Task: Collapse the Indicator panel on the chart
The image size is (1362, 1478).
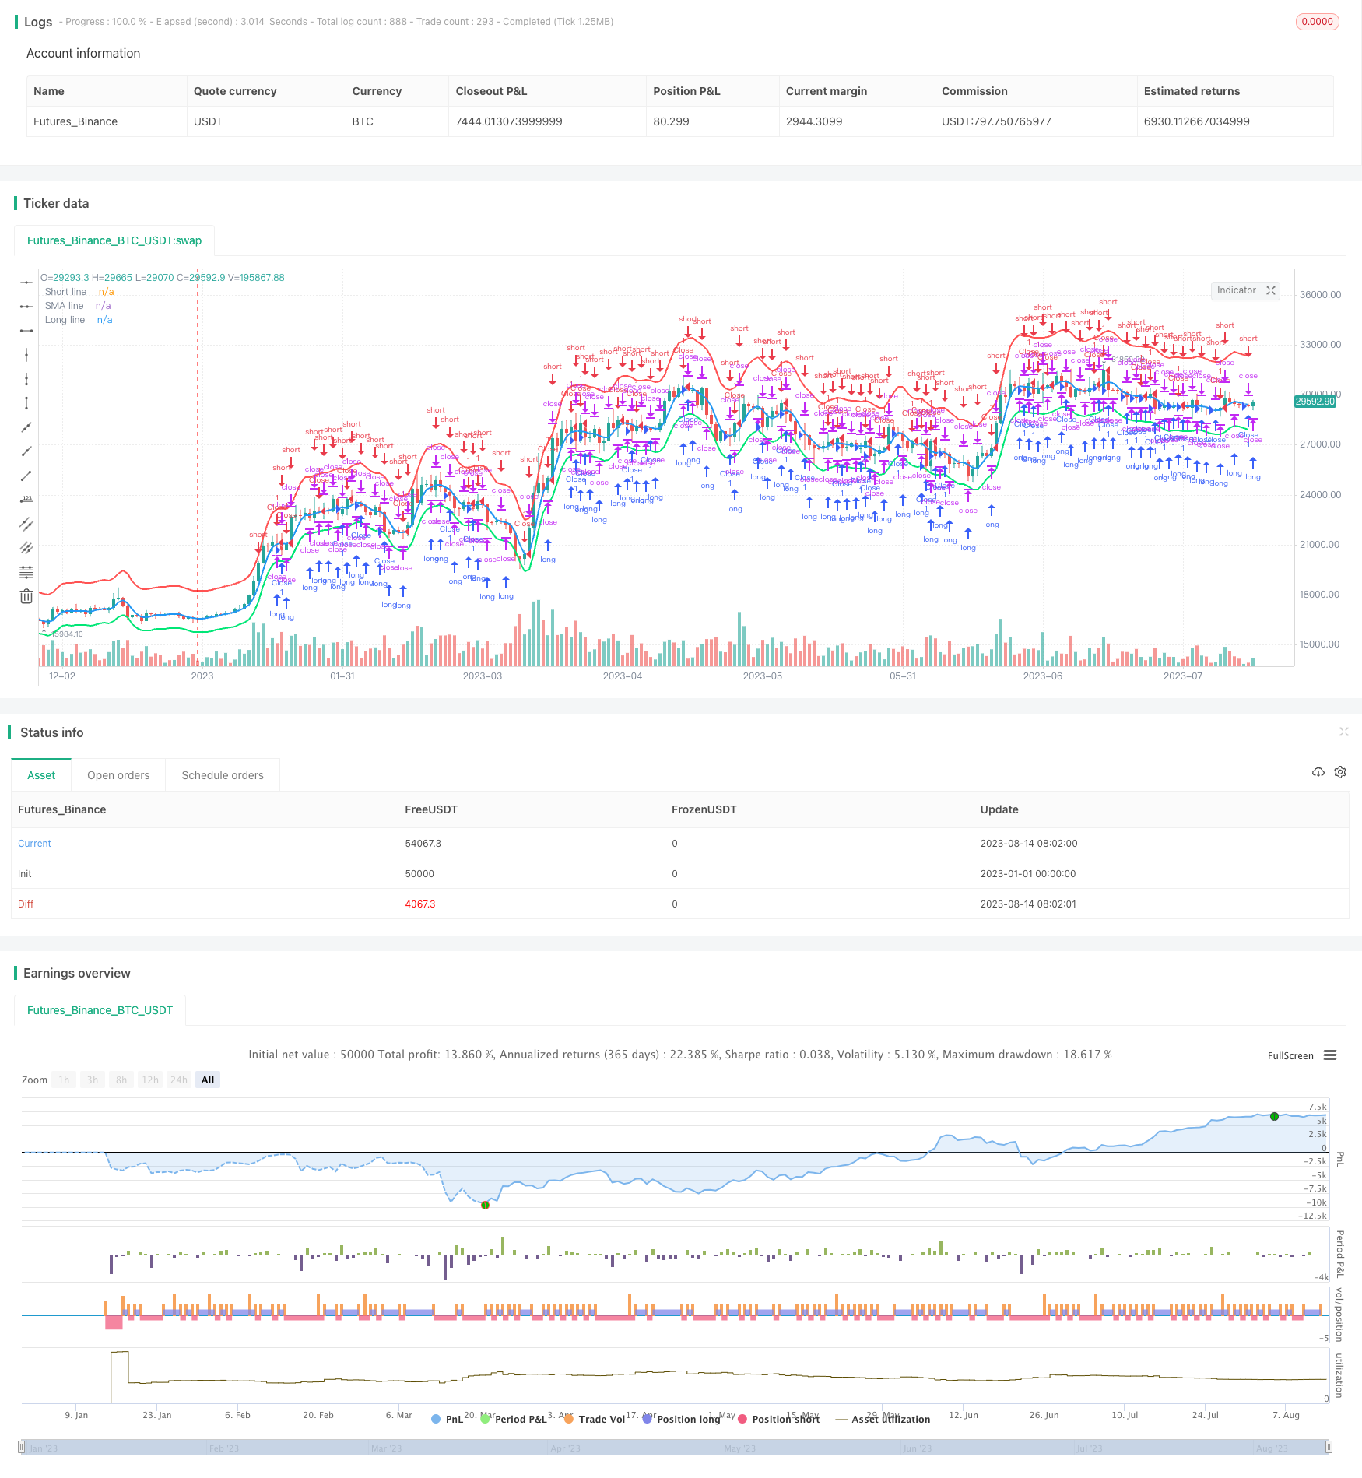Action: coord(1271,290)
